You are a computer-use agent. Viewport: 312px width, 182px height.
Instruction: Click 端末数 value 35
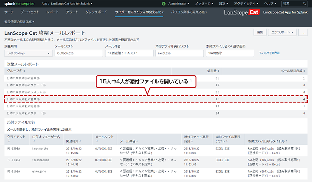(217, 78)
